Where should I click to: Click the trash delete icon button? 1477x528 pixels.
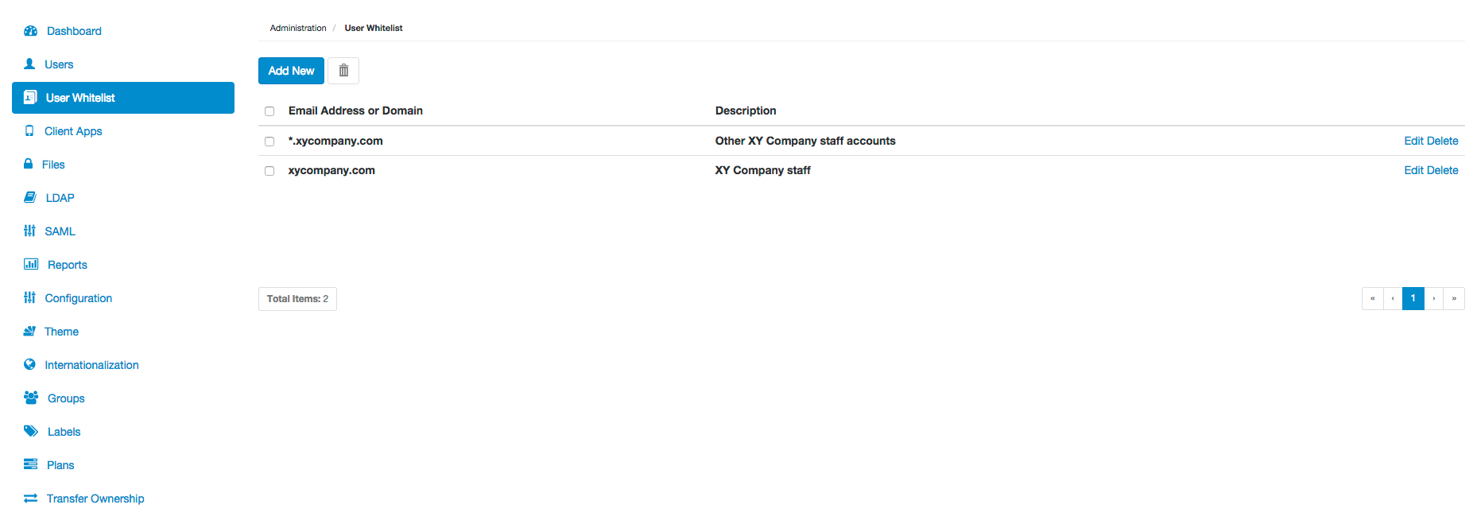[343, 71]
